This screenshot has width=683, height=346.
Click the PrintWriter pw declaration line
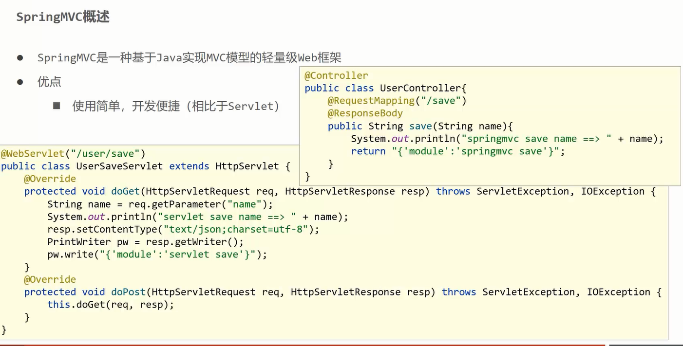coord(145,242)
